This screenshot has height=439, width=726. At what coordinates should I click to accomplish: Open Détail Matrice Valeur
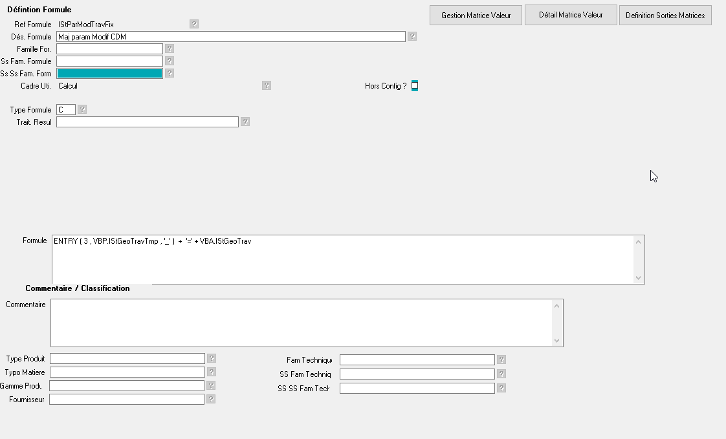571,15
